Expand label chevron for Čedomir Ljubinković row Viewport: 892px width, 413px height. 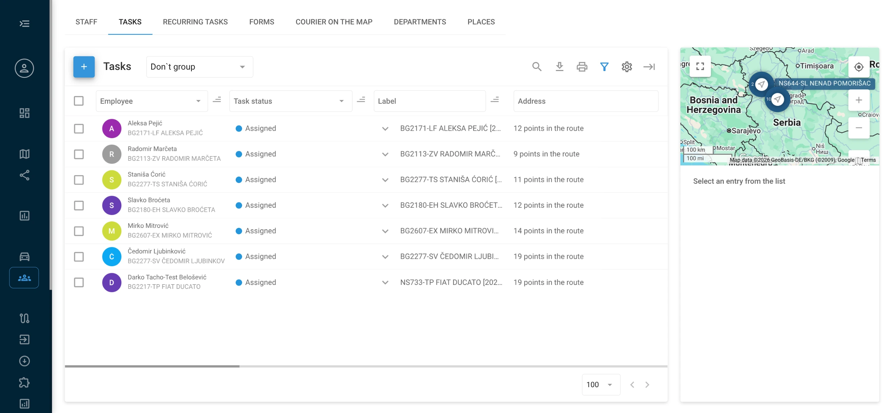[385, 257]
